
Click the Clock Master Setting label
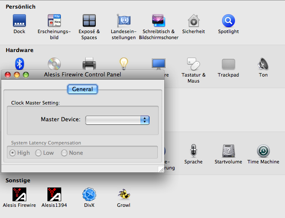(x=35, y=103)
